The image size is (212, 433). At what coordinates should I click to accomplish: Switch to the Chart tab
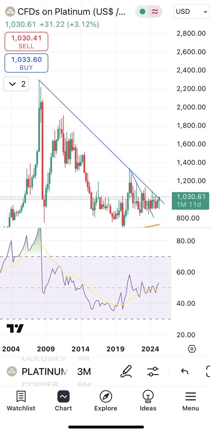(63, 401)
